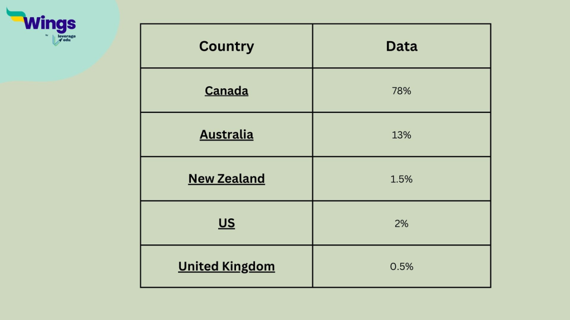Follow the New Zealand link
Image resolution: width=570 pixels, height=320 pixels.
pyautogui.click(x=227, y=179)
